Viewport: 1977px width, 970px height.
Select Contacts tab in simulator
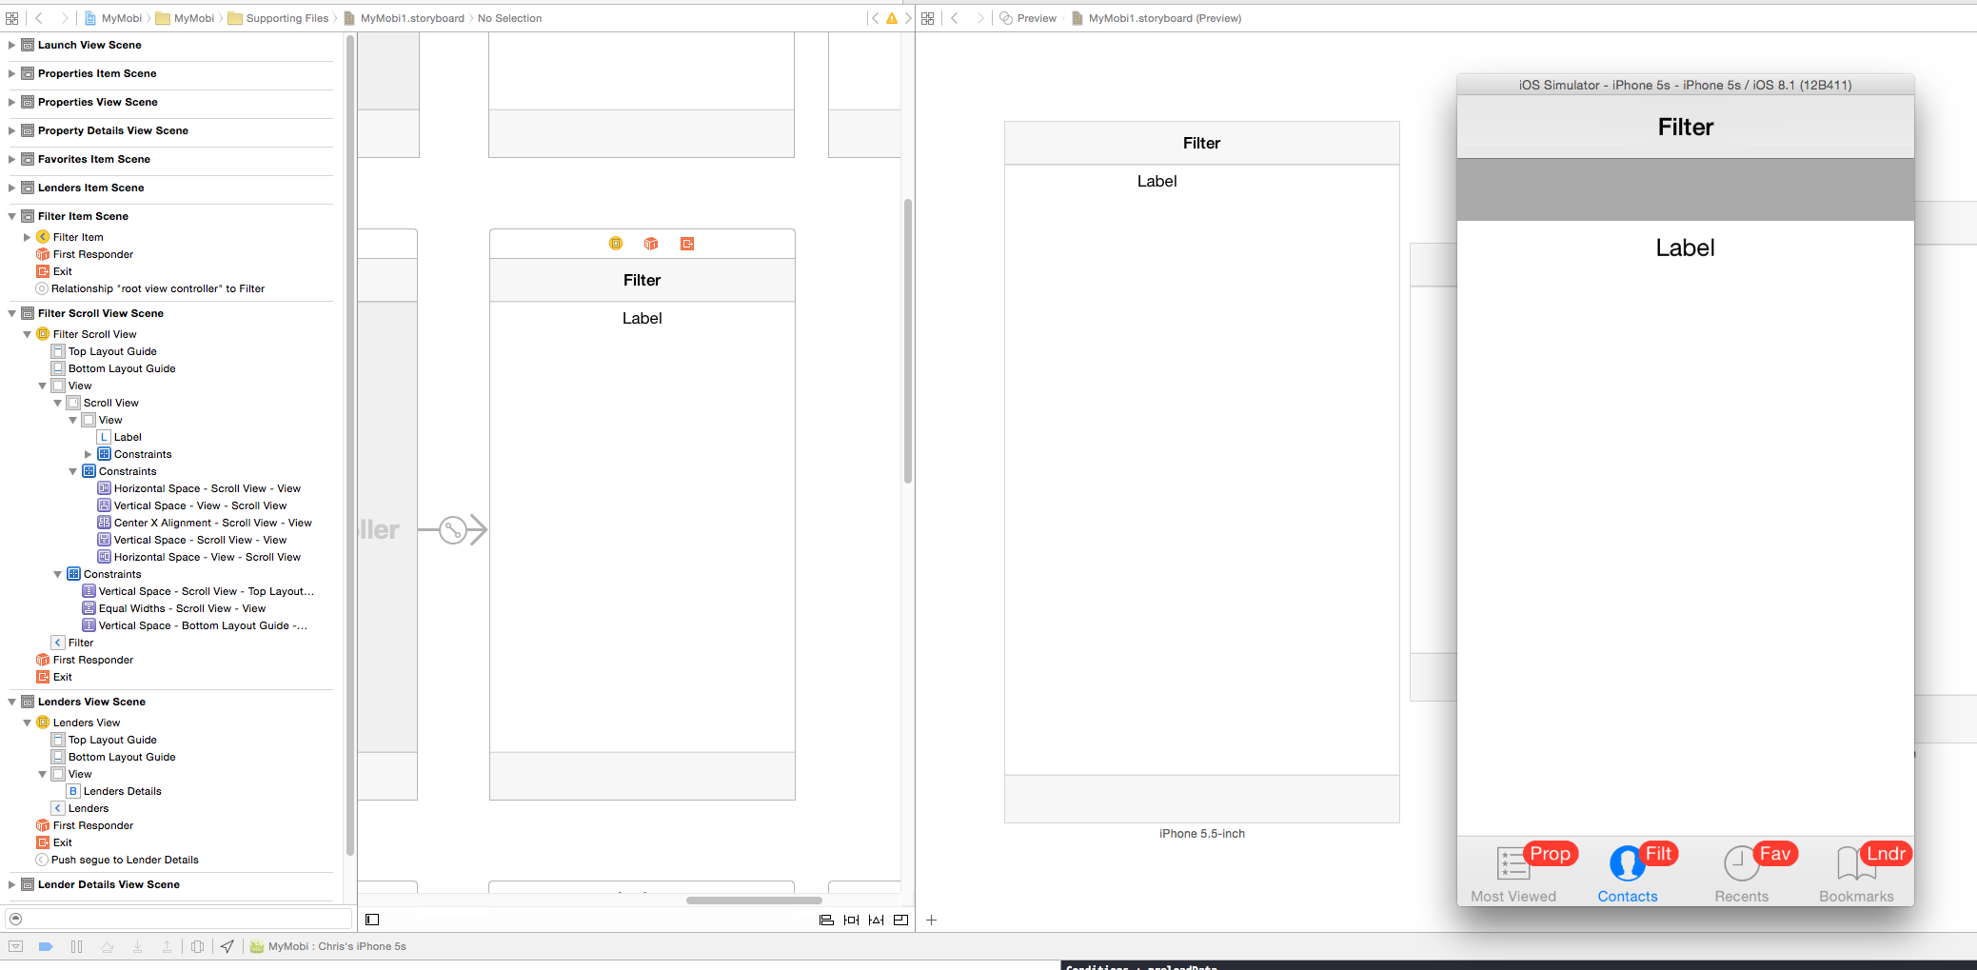pos(1628,873)
